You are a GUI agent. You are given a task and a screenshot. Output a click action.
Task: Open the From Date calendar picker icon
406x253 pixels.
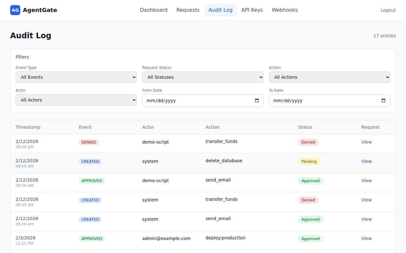pyautogui.click(x=257, y=101)
